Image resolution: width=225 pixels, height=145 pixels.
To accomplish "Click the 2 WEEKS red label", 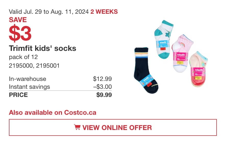I will pos(104,12).
